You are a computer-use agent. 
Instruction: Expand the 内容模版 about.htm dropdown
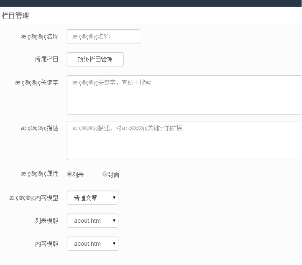tap(92, 244)
